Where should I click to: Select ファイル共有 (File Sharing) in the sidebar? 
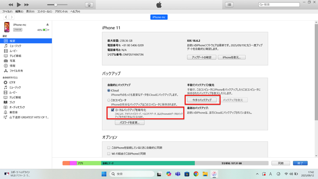(x=16, y=71)
